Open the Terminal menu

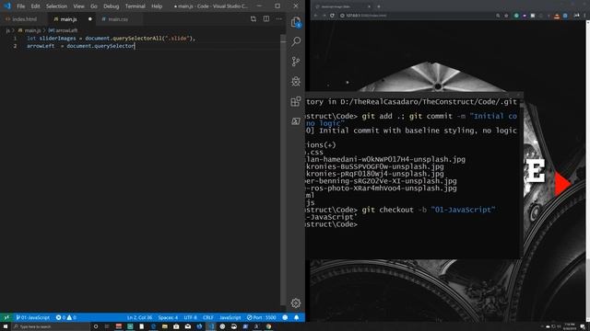(x=136, y=6)
